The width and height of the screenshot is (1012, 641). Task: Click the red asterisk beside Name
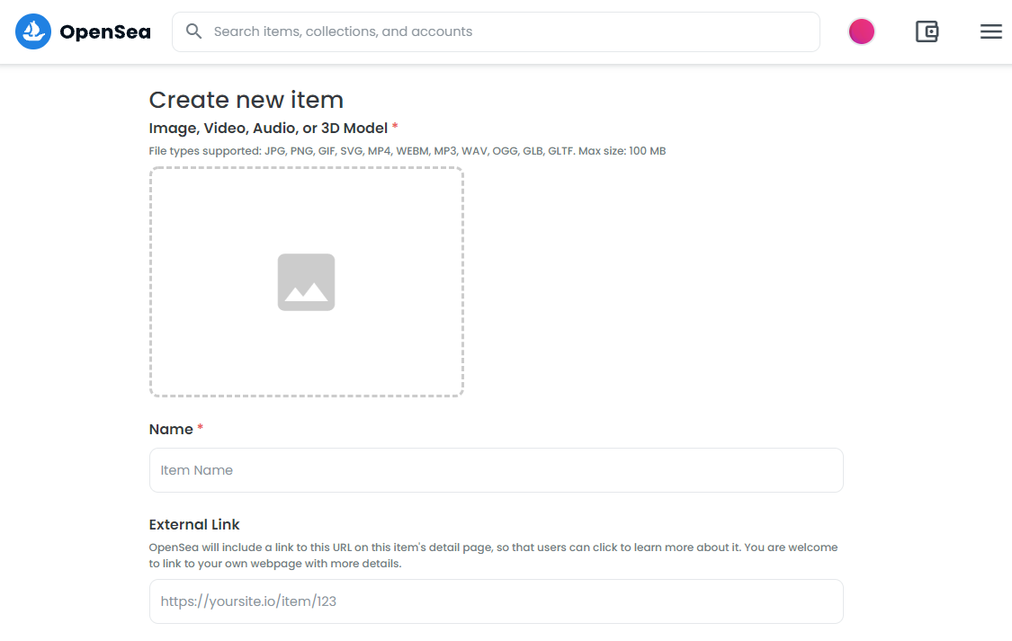[x=200, y=427]
